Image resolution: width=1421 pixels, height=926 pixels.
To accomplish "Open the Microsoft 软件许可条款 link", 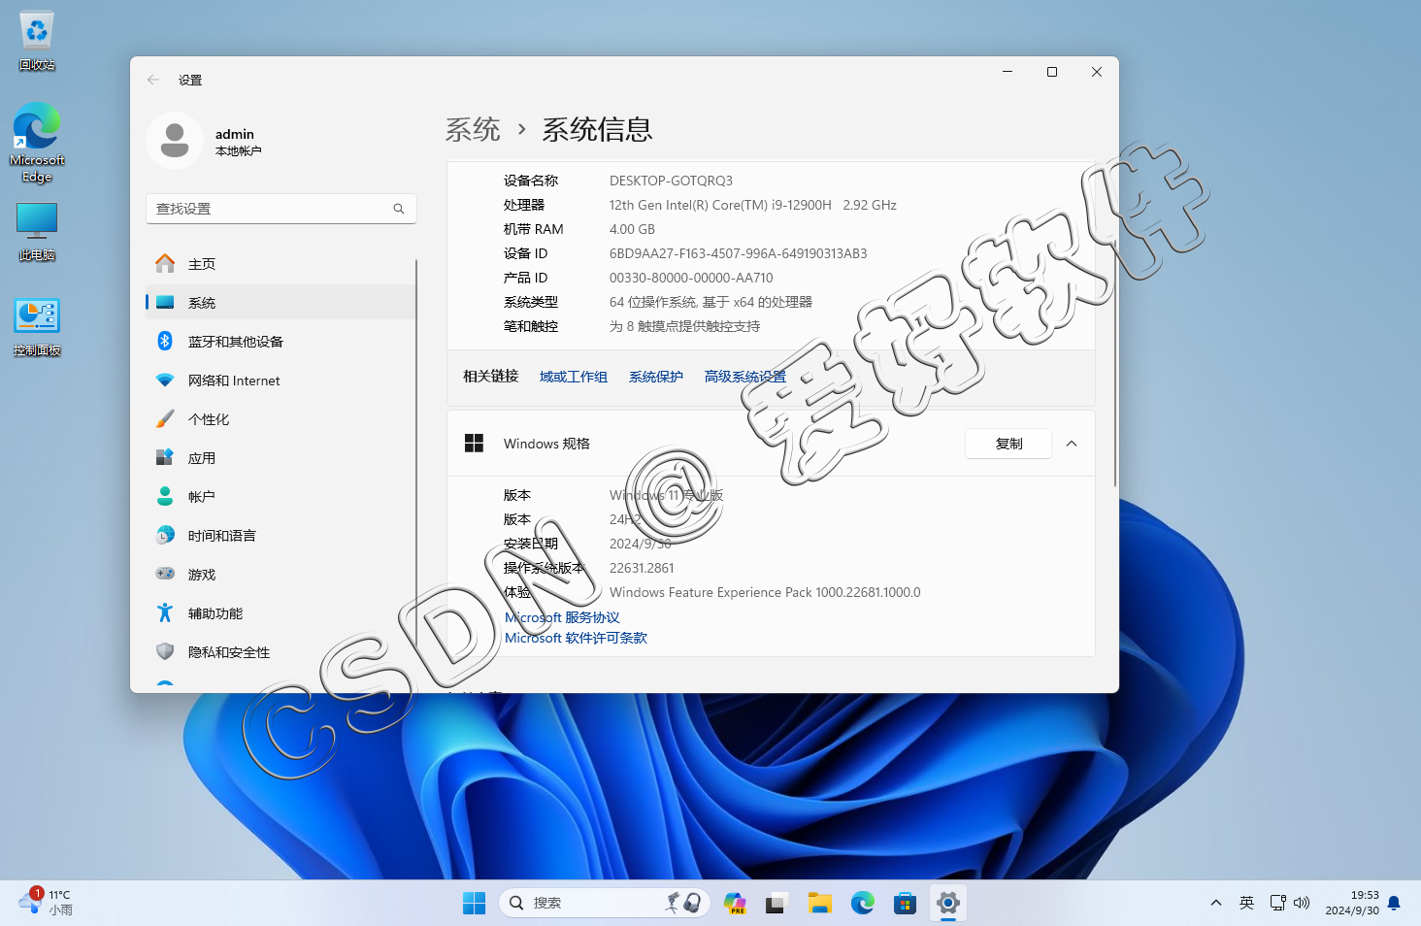I will (x=576, y=638).
